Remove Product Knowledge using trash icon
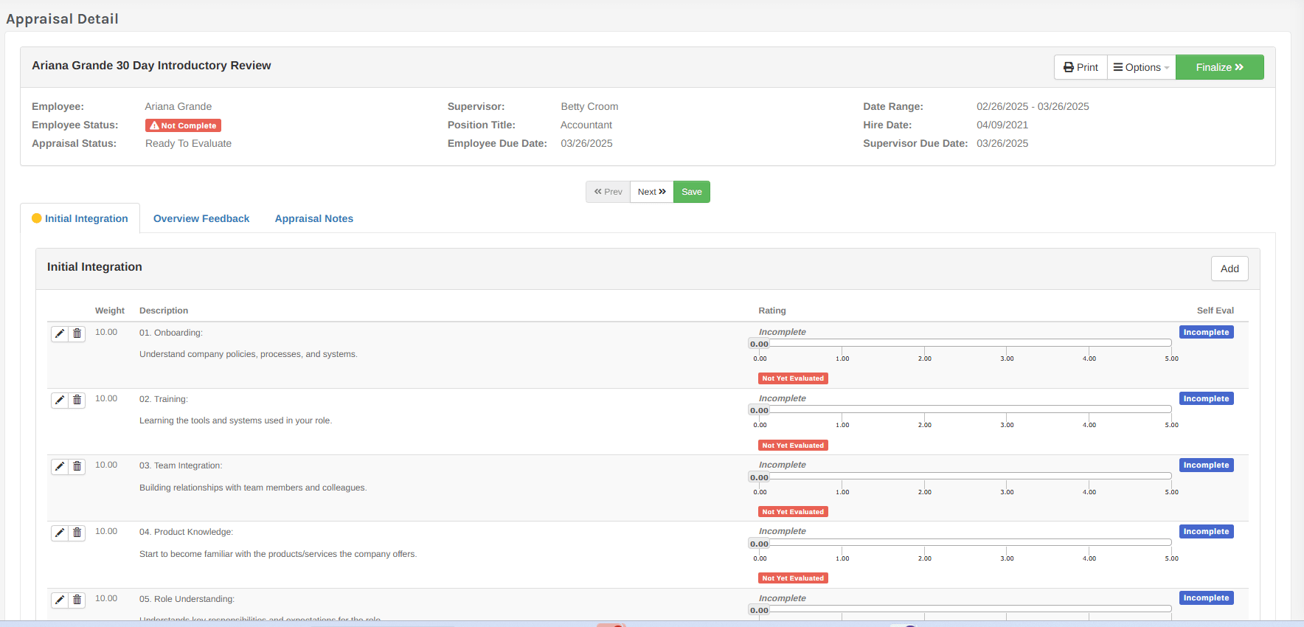 pyautogui.click(x=77, y=533)
